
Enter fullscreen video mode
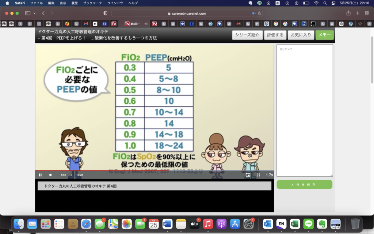point(258,175)
